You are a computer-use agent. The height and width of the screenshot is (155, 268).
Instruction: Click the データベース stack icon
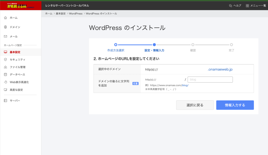pyautogui.click(x=5, y=75)
